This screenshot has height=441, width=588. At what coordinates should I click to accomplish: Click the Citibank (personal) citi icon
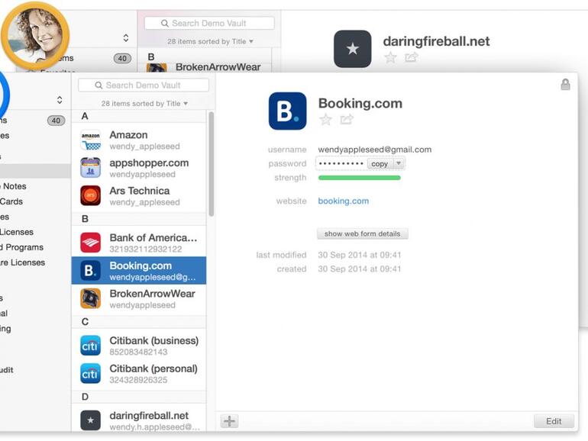point(90,374)
